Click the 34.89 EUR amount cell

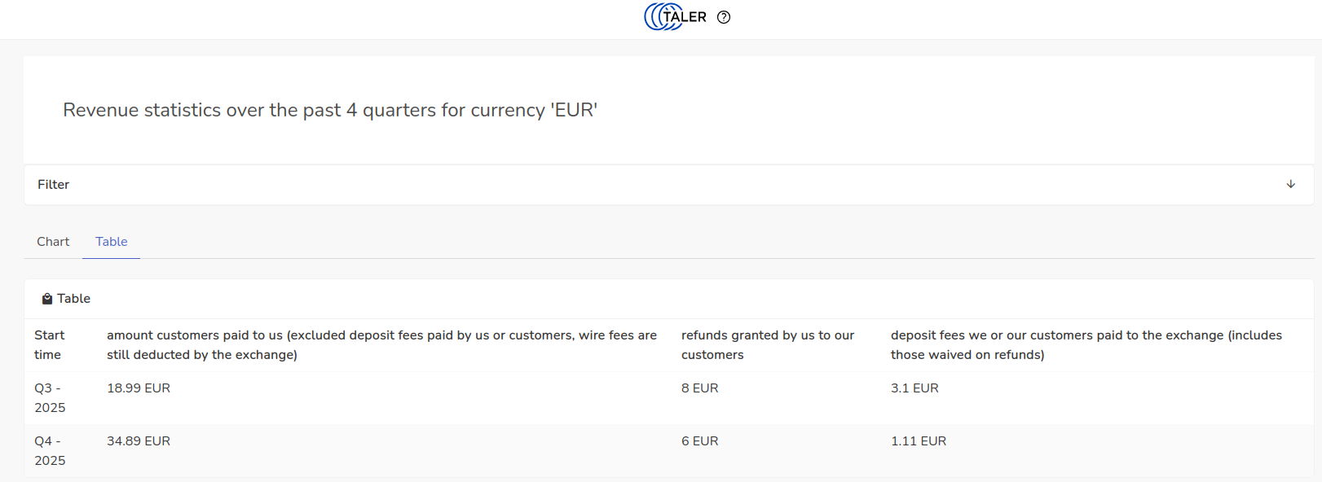[x=139, y=441]
